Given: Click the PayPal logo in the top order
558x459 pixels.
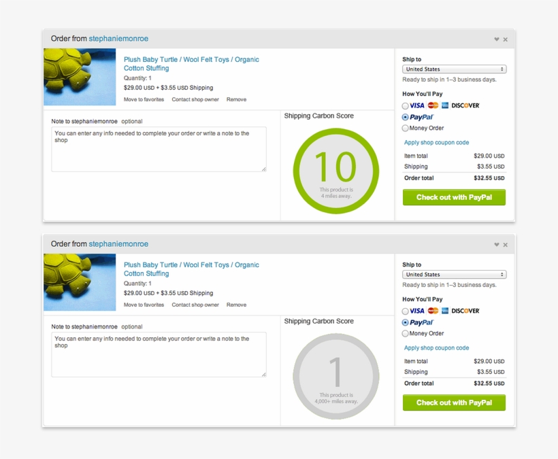Looking at the screenshot, I should pos(422,117).
